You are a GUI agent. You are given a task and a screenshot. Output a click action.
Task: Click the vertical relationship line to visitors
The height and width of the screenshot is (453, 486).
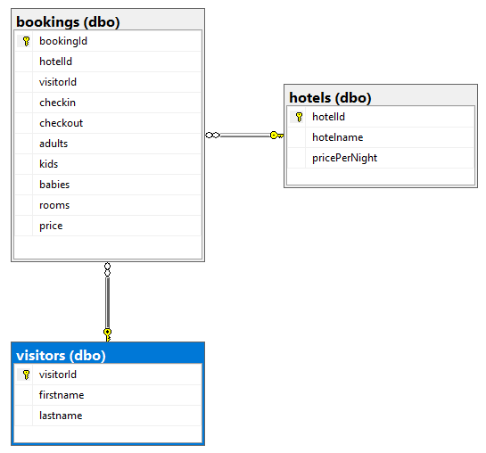point(107,302)
